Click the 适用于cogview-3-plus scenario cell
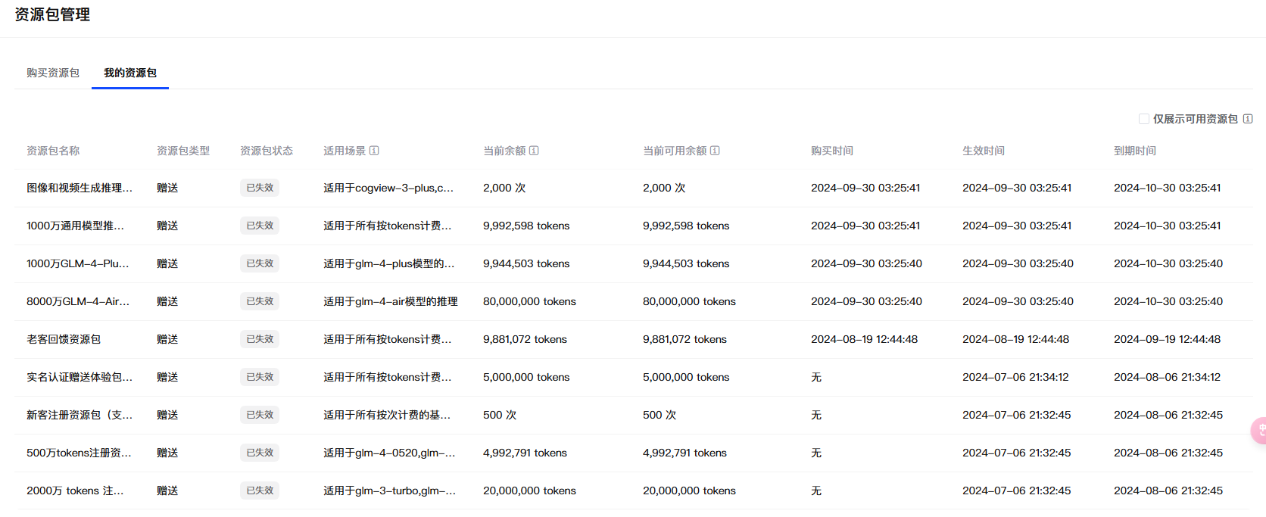The width and height of the screenshot is (1266, 517). click(388, 188)
